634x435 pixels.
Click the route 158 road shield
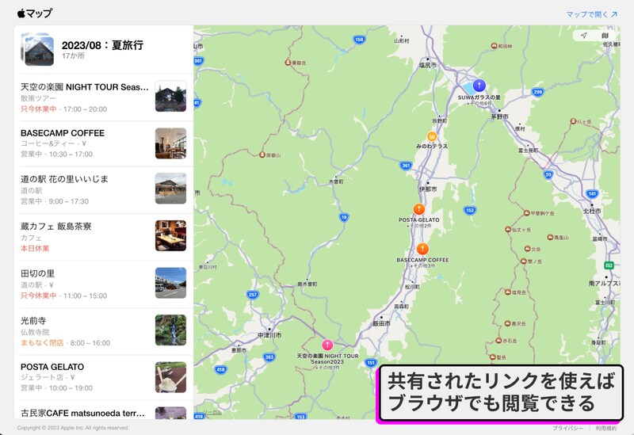click(x=359, y=39)
